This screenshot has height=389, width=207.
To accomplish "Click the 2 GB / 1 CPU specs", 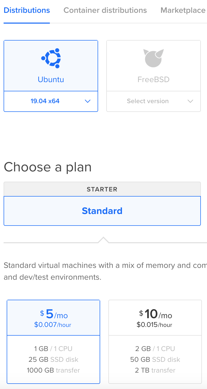I will coord(155,349).
